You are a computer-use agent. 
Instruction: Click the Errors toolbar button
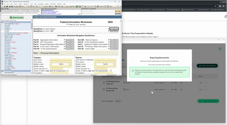46,6
